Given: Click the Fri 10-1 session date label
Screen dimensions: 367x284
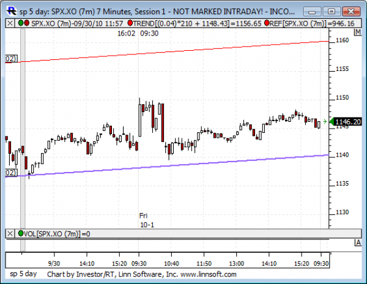Looking at the screenshot, I should pyautogui.click(x=147, y=220).
